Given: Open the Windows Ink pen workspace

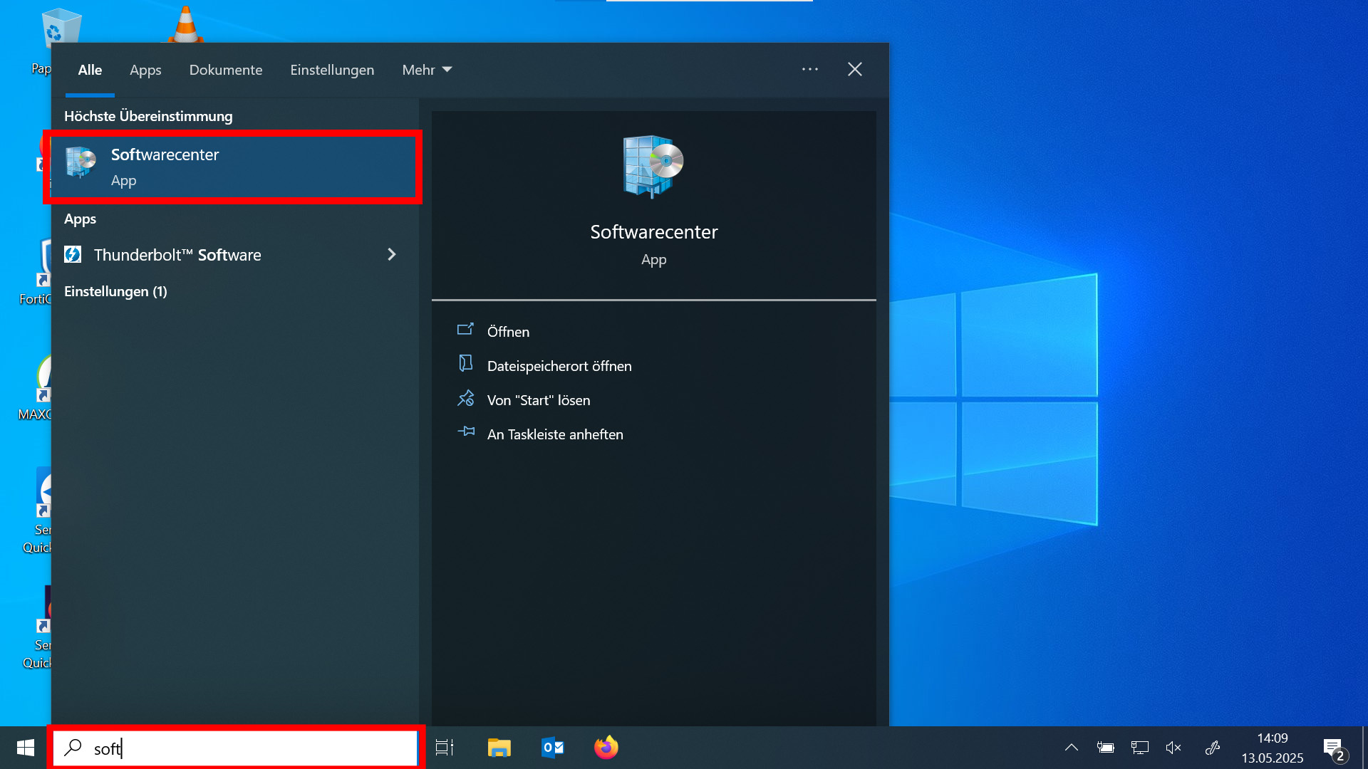Looking at the screenshot, I should (1212, 747).
